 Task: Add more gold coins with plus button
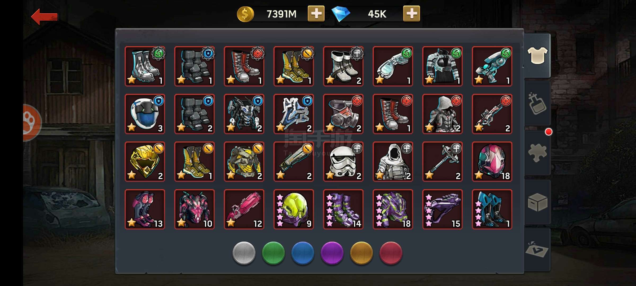pos(316,14)
